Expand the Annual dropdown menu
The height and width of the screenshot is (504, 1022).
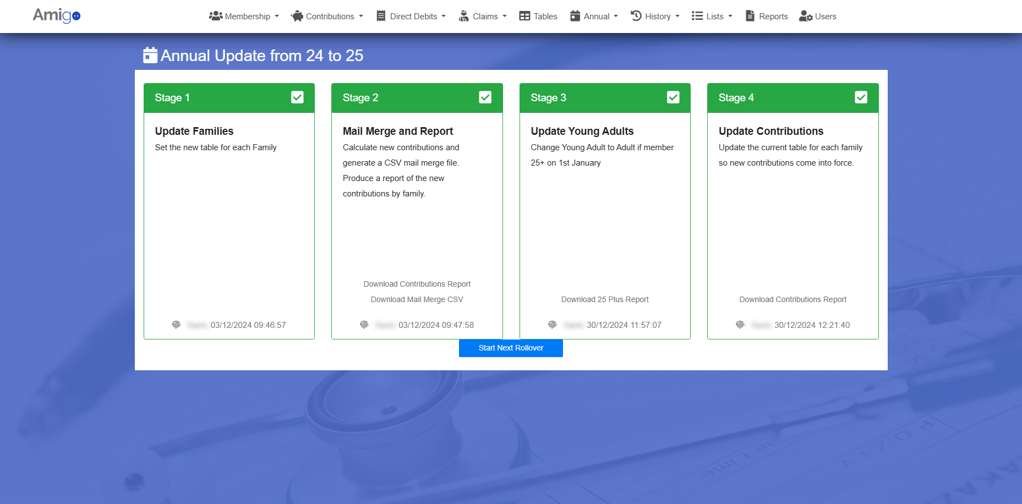coord(594,17)
